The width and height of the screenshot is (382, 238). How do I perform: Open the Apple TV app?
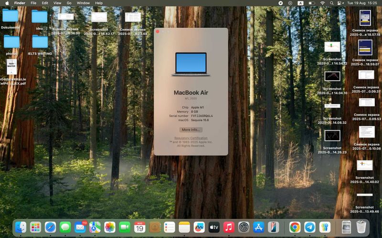click(x=214, y=228)
